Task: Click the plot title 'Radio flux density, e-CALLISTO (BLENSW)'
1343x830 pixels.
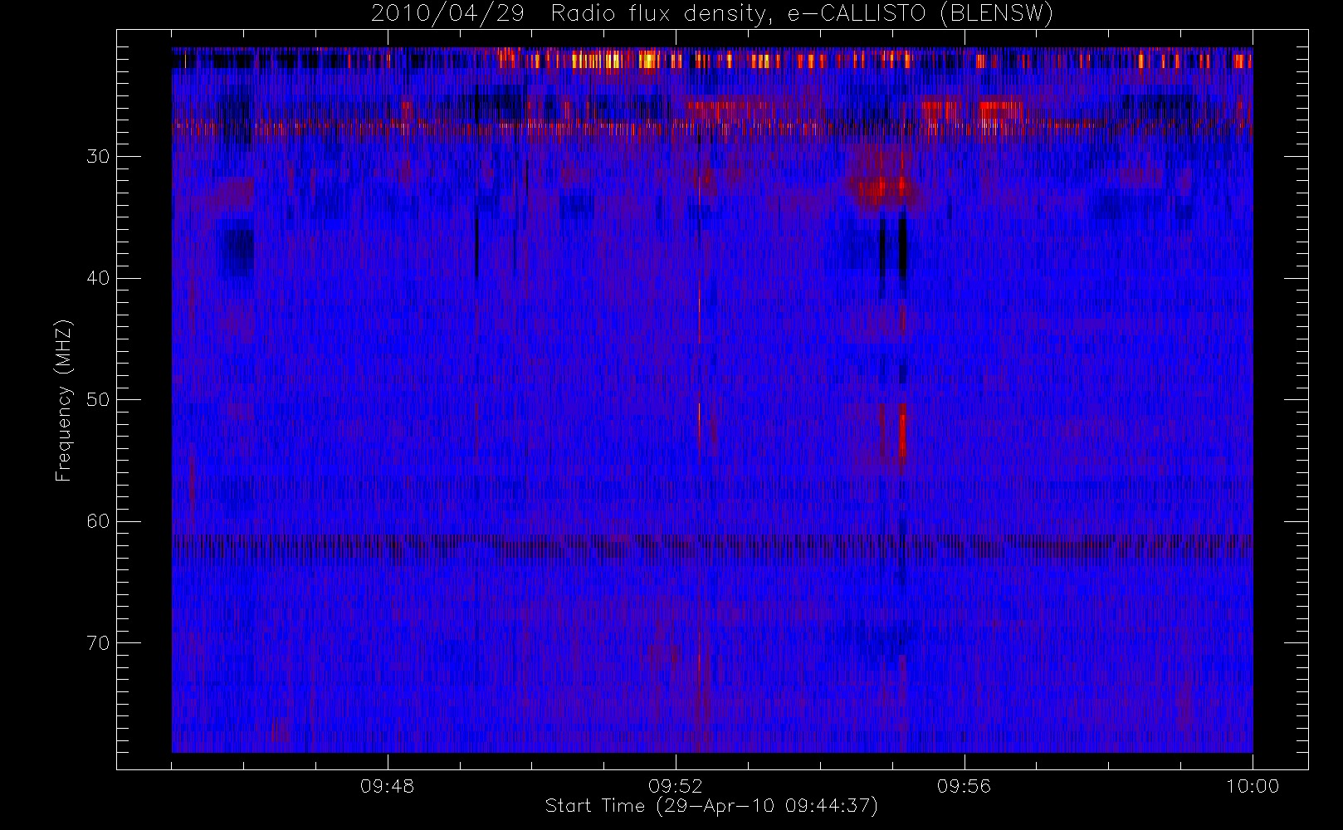Action: coord(802,14)
